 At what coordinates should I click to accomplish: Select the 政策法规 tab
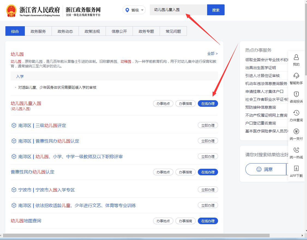click(x=92, y=31)
